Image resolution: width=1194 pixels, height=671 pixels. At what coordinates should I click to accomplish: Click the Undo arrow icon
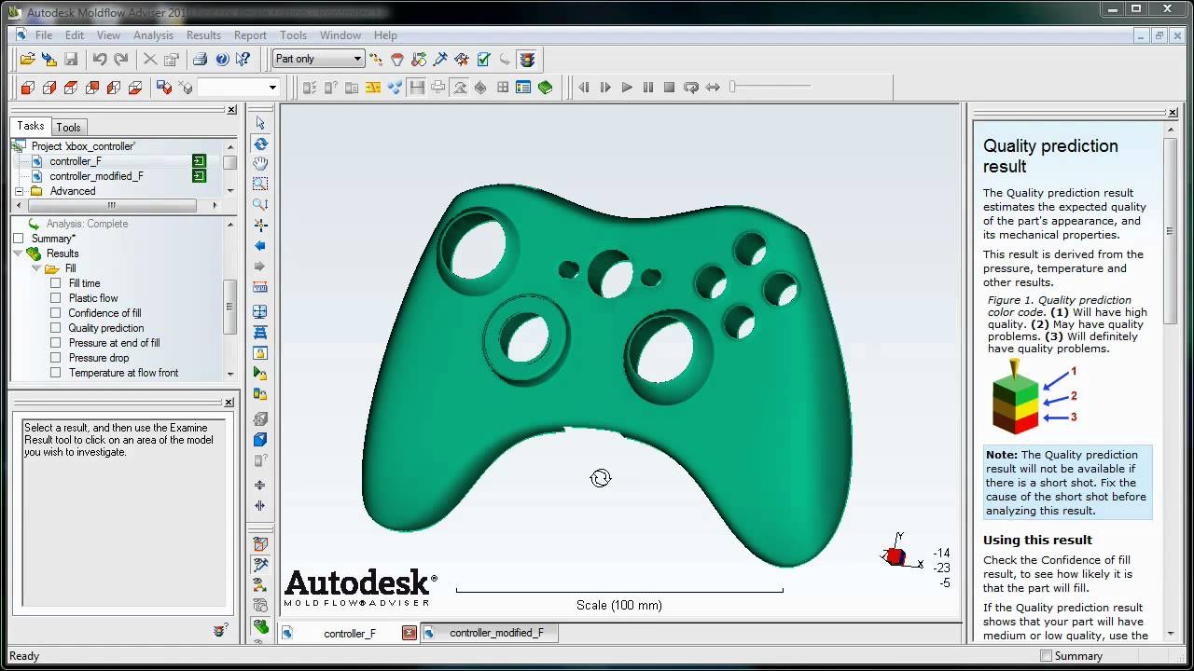pyautogui.click(x=99, y=59)
